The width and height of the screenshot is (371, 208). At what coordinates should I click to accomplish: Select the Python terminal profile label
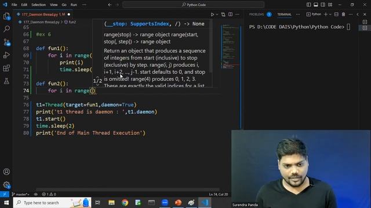[314, 14]
